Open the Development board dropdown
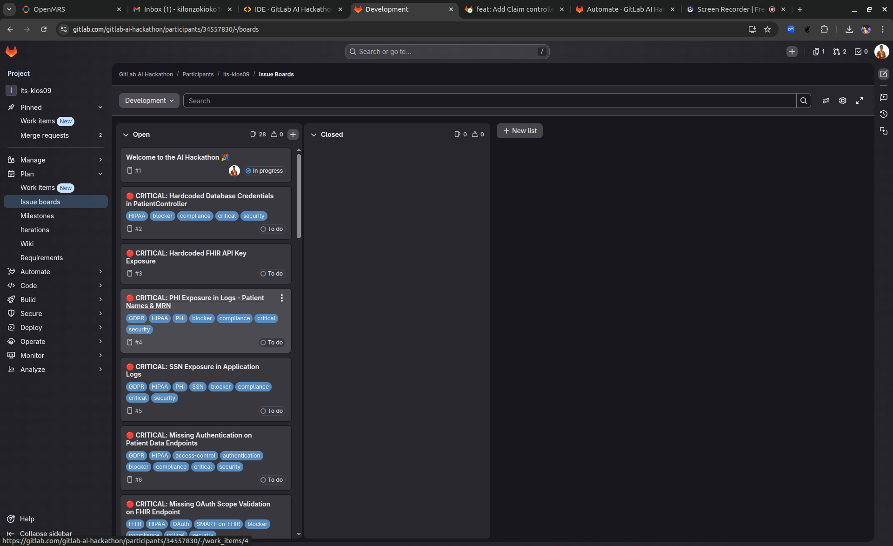Viewport: 893px width, 546px height. pyautogui.click(x=149, y=101)
